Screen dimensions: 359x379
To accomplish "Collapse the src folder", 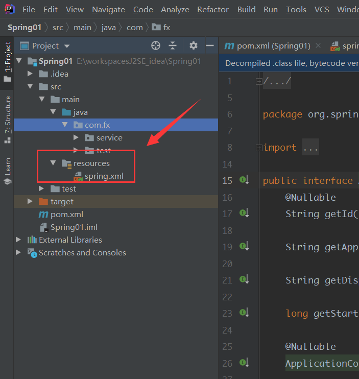I will click(30, 86).
